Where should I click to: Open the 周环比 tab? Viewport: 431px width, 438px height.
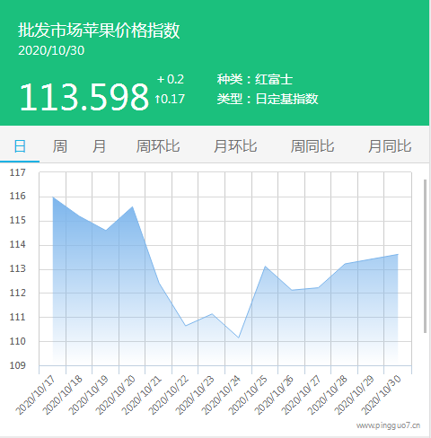tap(158, 146)
